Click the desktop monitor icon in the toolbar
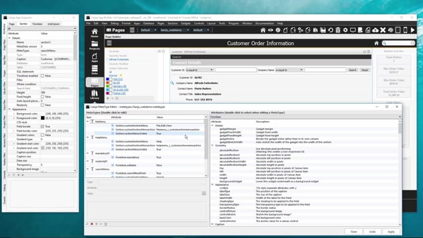The image size is (423, 238). [x=353, y=30]
